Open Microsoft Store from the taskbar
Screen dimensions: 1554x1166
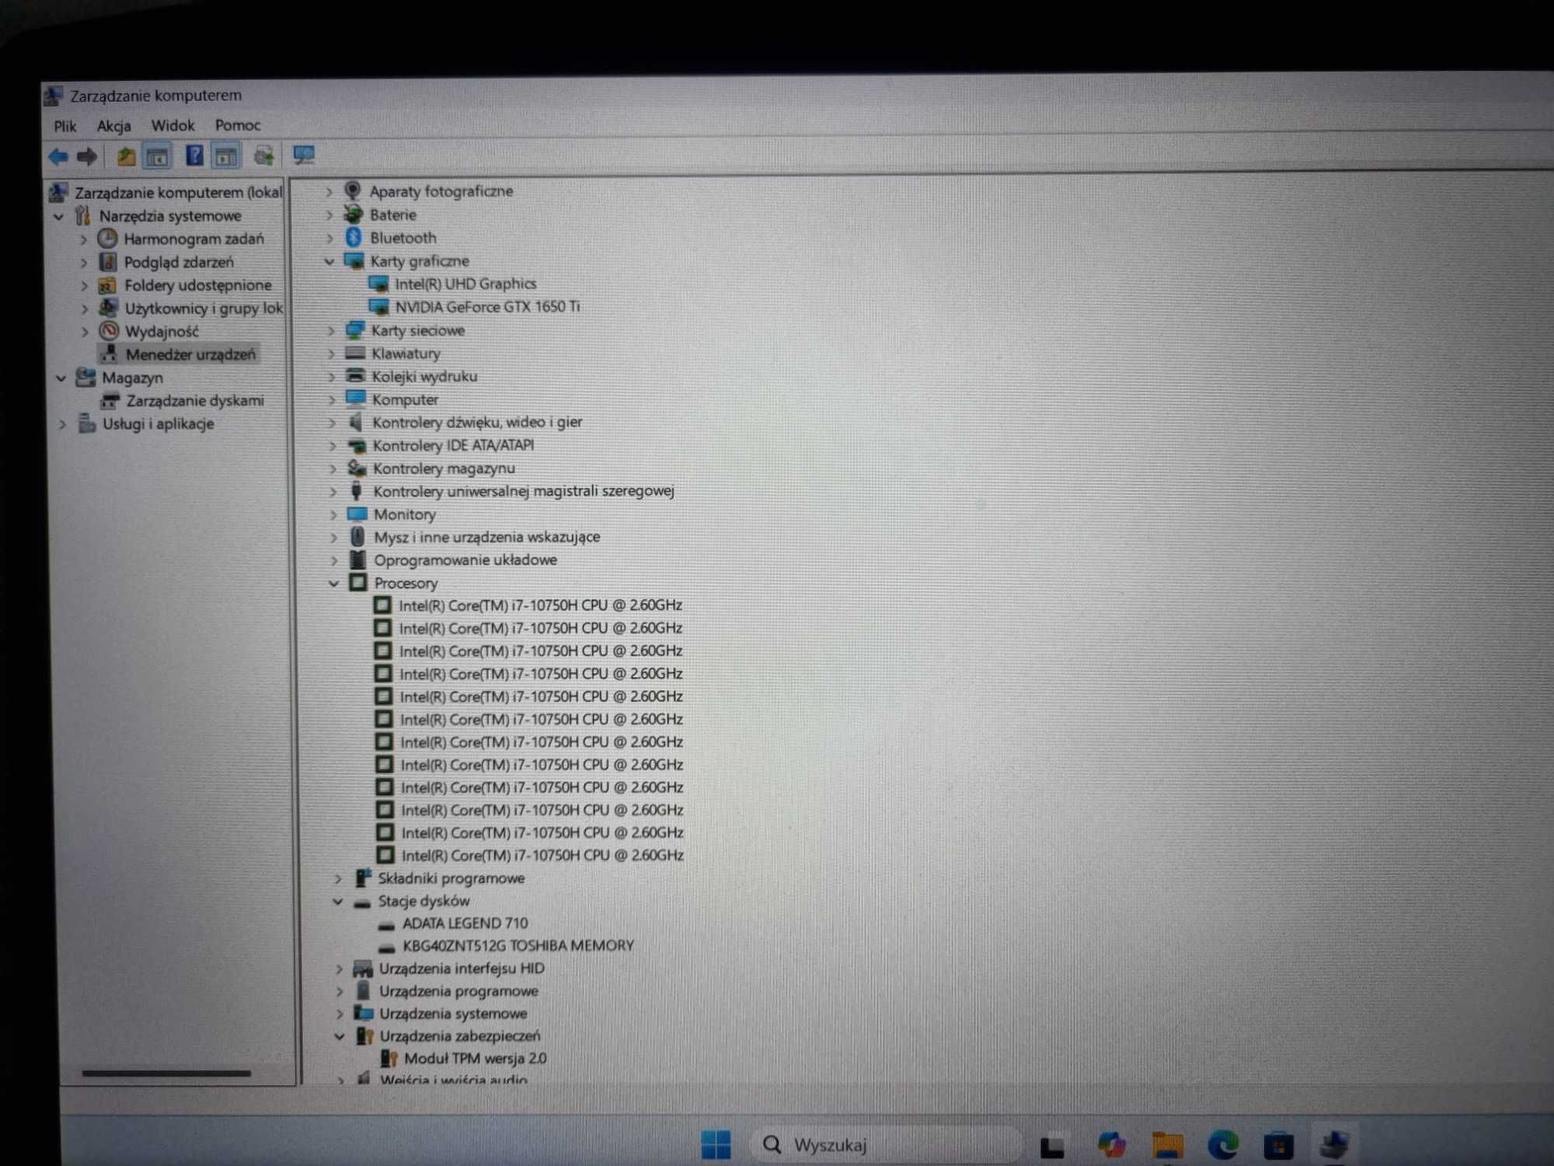(1278, 1146)
